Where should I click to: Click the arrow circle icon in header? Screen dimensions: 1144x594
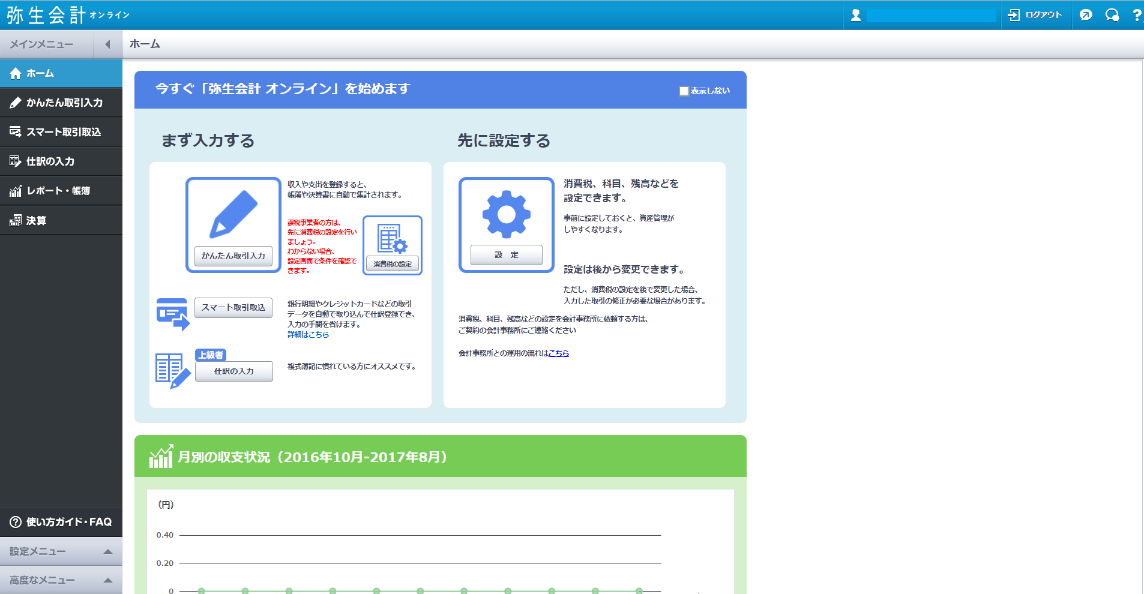point(1086,15)
